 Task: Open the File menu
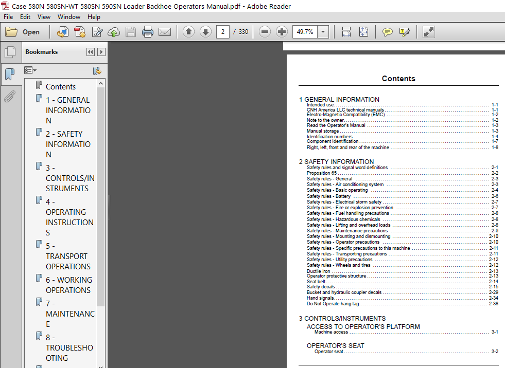(8, 17)
